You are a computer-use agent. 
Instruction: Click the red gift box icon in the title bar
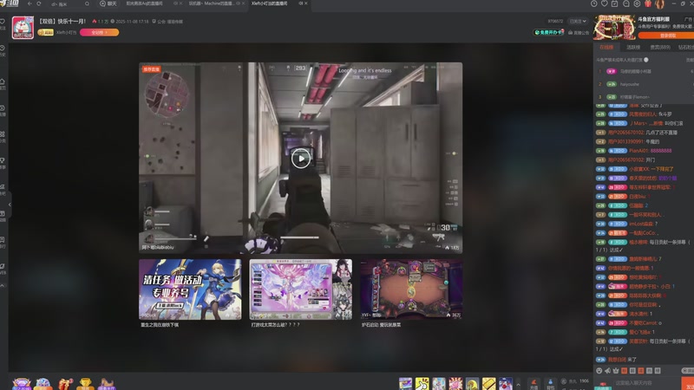click(x=648, y=3)
